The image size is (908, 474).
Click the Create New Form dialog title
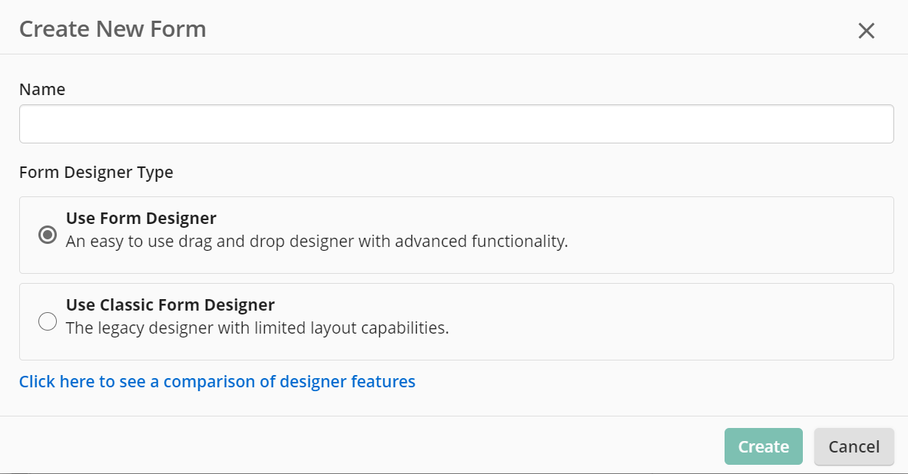[x=112, y=29]
